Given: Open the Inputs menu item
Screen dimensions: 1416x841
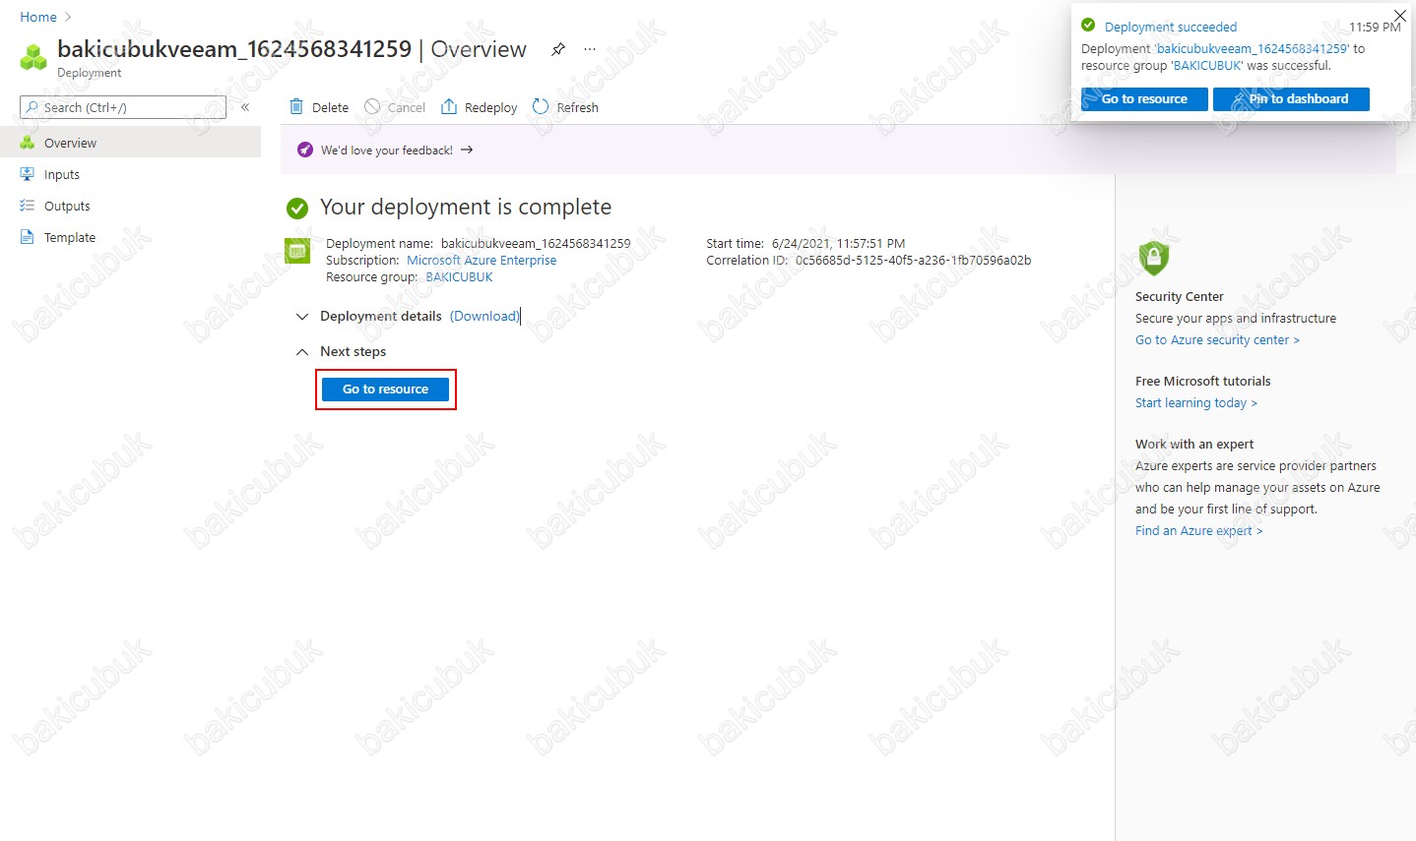Looking at the screenshot, I should (x=130, y=174).
